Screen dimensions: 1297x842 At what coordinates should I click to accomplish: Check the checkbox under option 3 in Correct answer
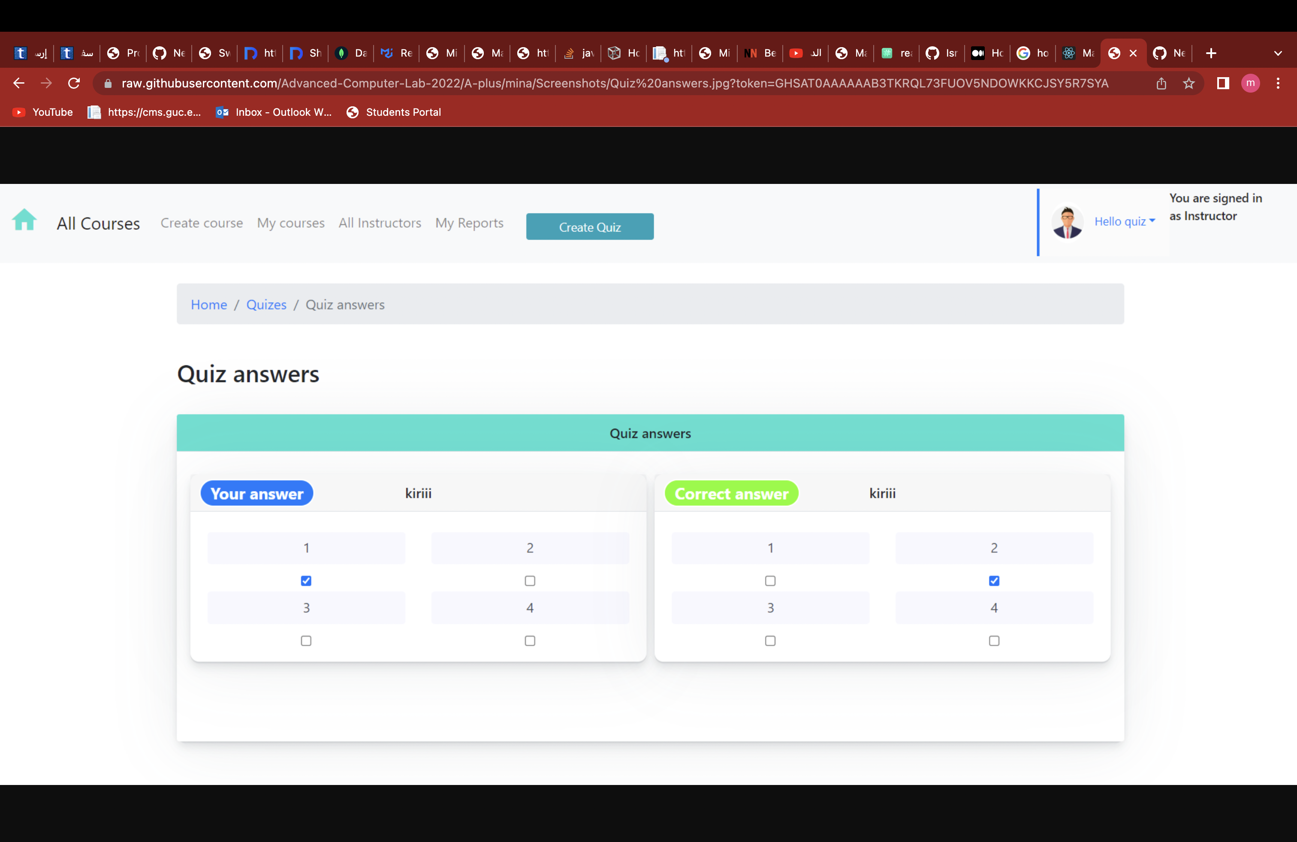[770, 641]
